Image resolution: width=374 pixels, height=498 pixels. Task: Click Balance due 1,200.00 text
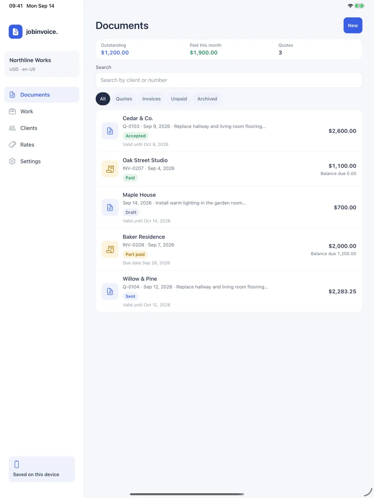pyautogui.click(x=333, y=254)
